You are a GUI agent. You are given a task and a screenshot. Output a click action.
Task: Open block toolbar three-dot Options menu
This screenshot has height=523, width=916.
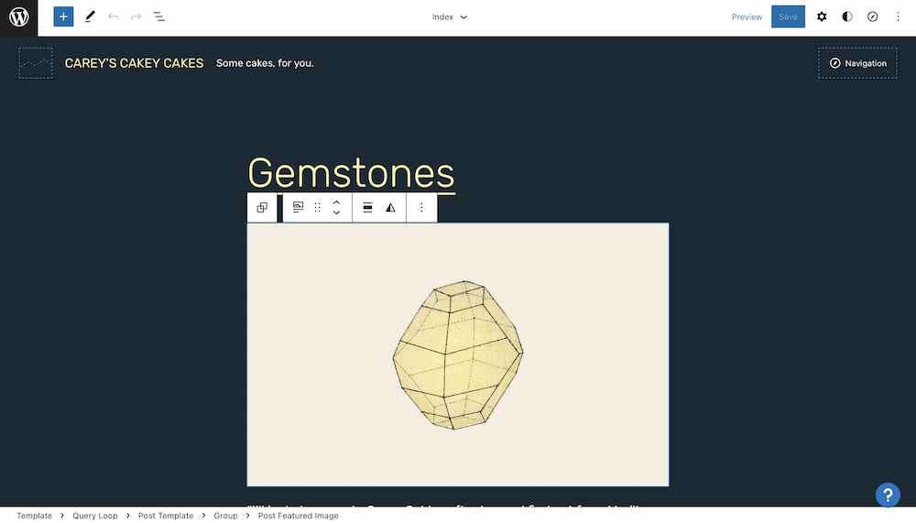click(421, 208)
